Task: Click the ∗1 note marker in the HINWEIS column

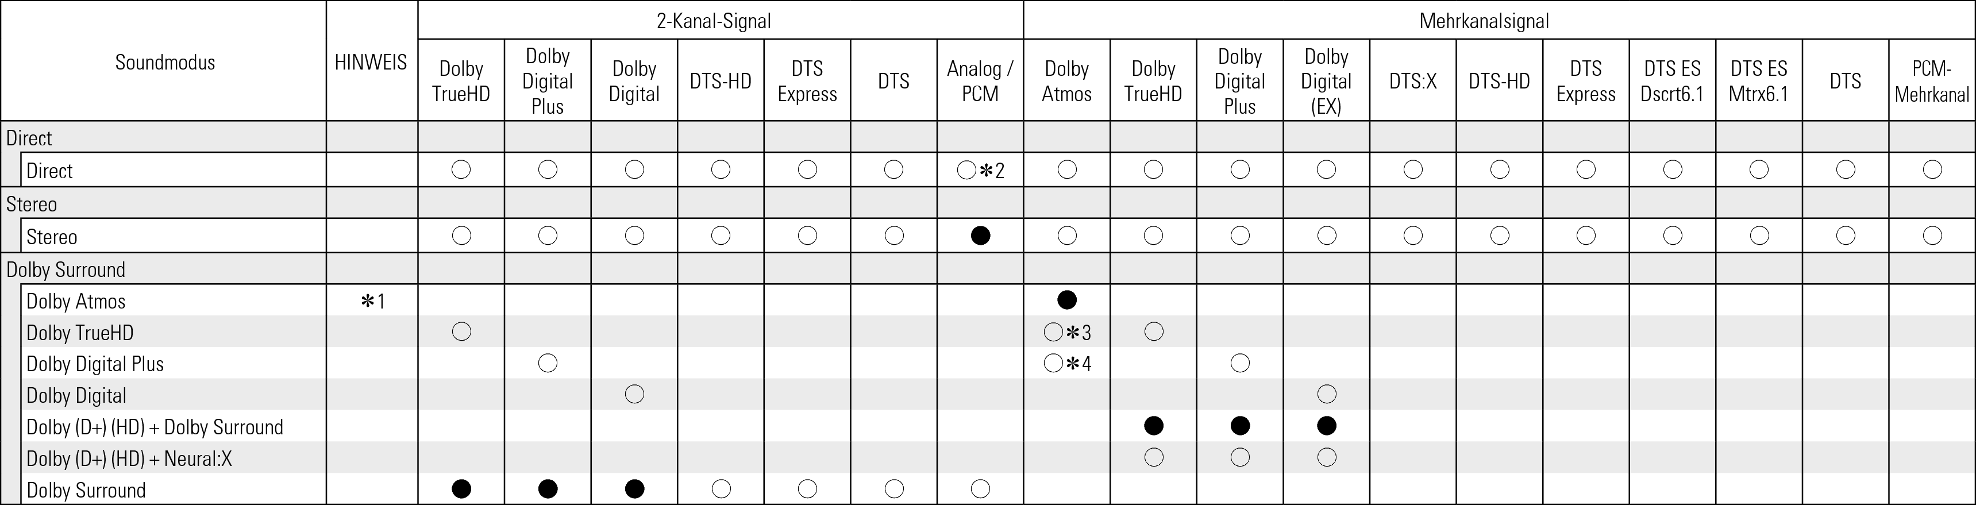Action: point(373,302)
